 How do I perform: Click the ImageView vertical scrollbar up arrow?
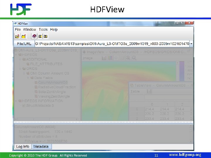click(178, 63)
